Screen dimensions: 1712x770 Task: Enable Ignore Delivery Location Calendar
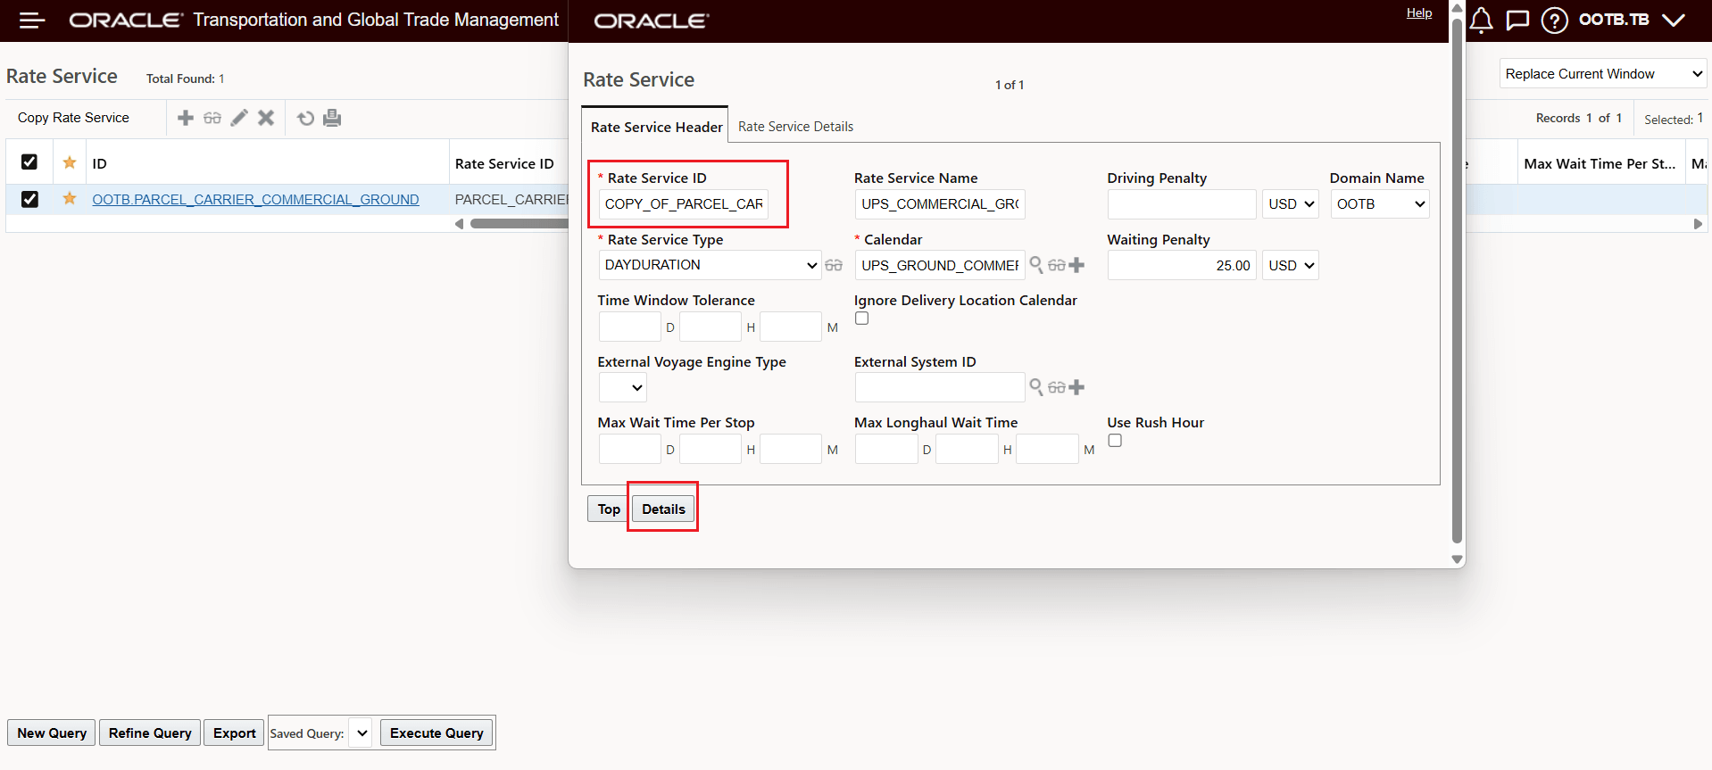pos(861,319)
